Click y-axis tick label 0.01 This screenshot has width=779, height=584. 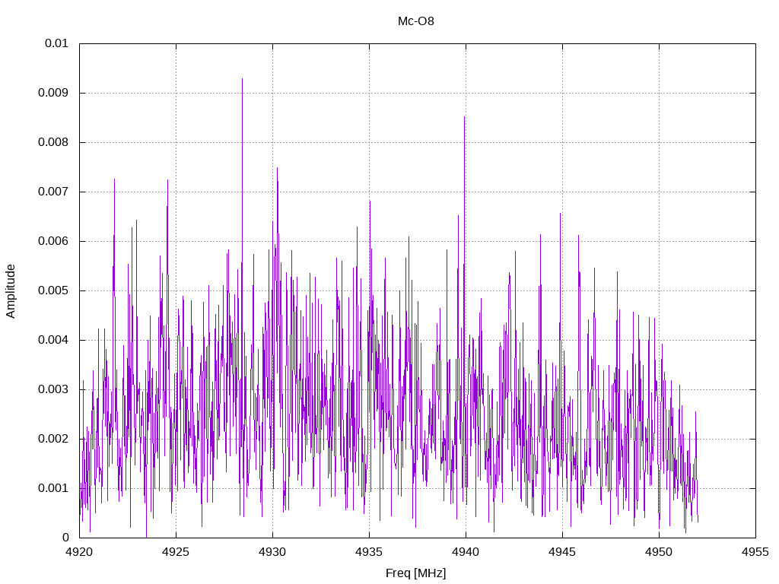point(56,43)
